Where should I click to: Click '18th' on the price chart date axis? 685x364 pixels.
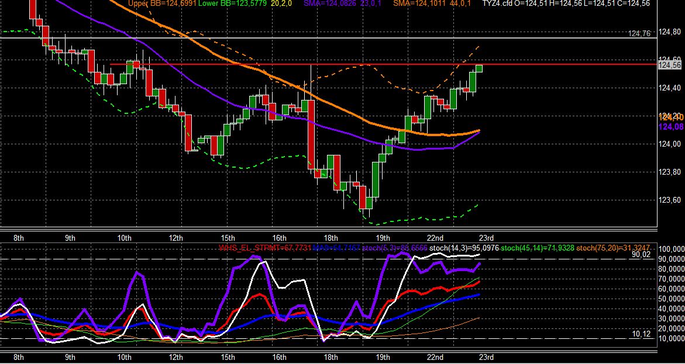coord(331,238)
